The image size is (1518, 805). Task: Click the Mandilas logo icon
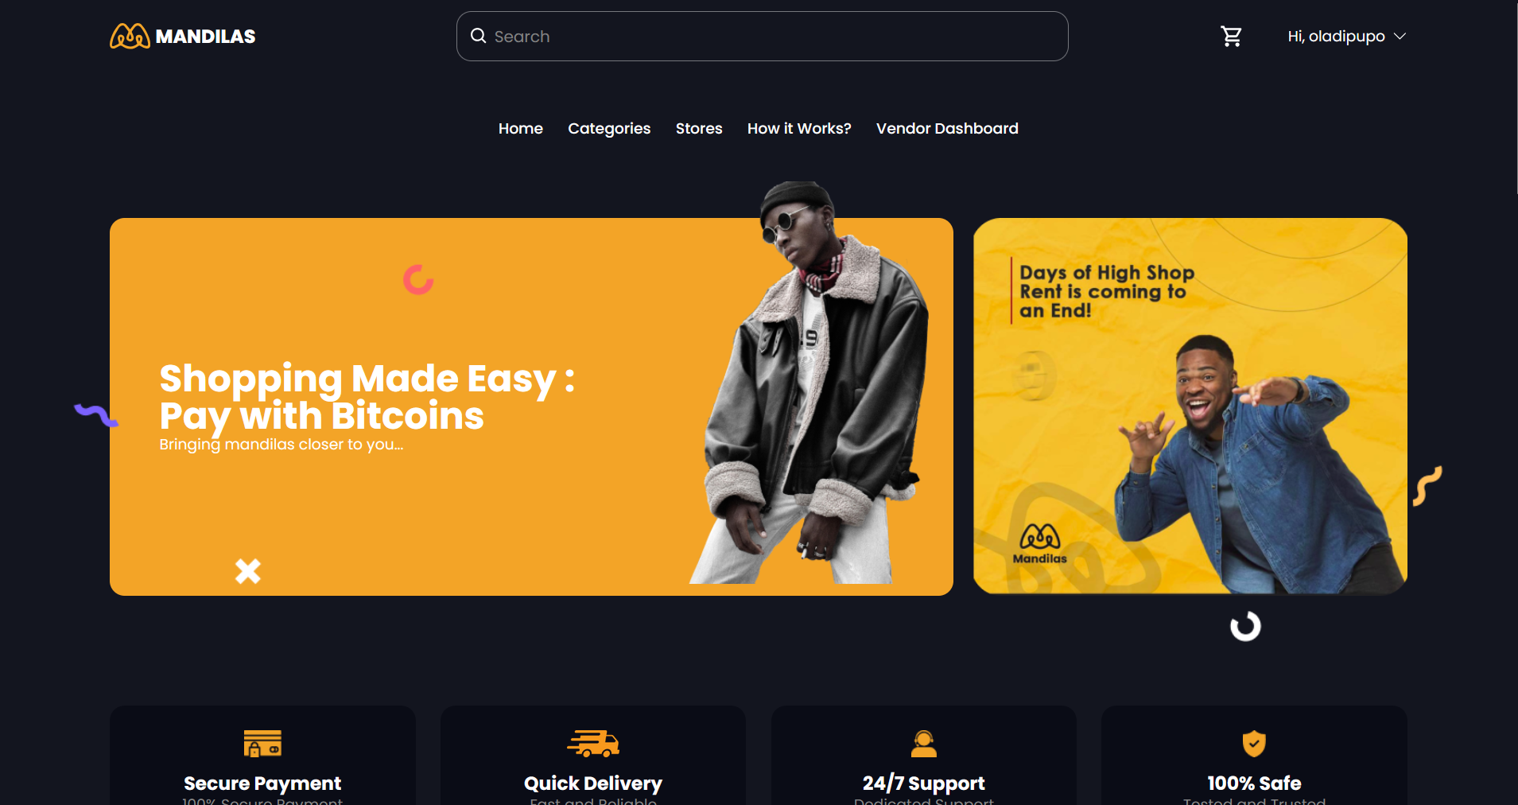pos(130,36)
